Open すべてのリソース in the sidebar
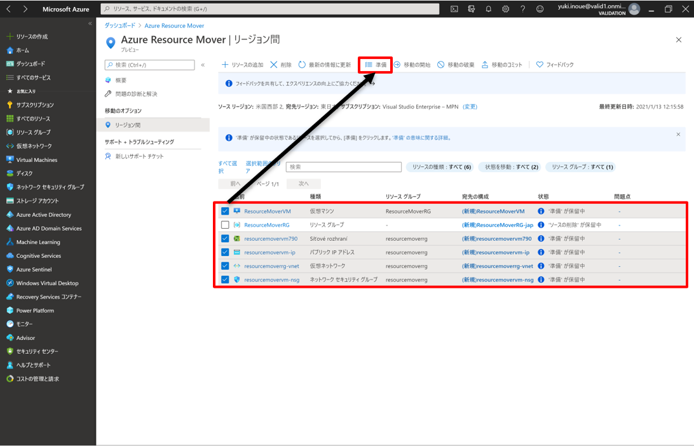This screenshot has width=694, height=446. (28, 119)
